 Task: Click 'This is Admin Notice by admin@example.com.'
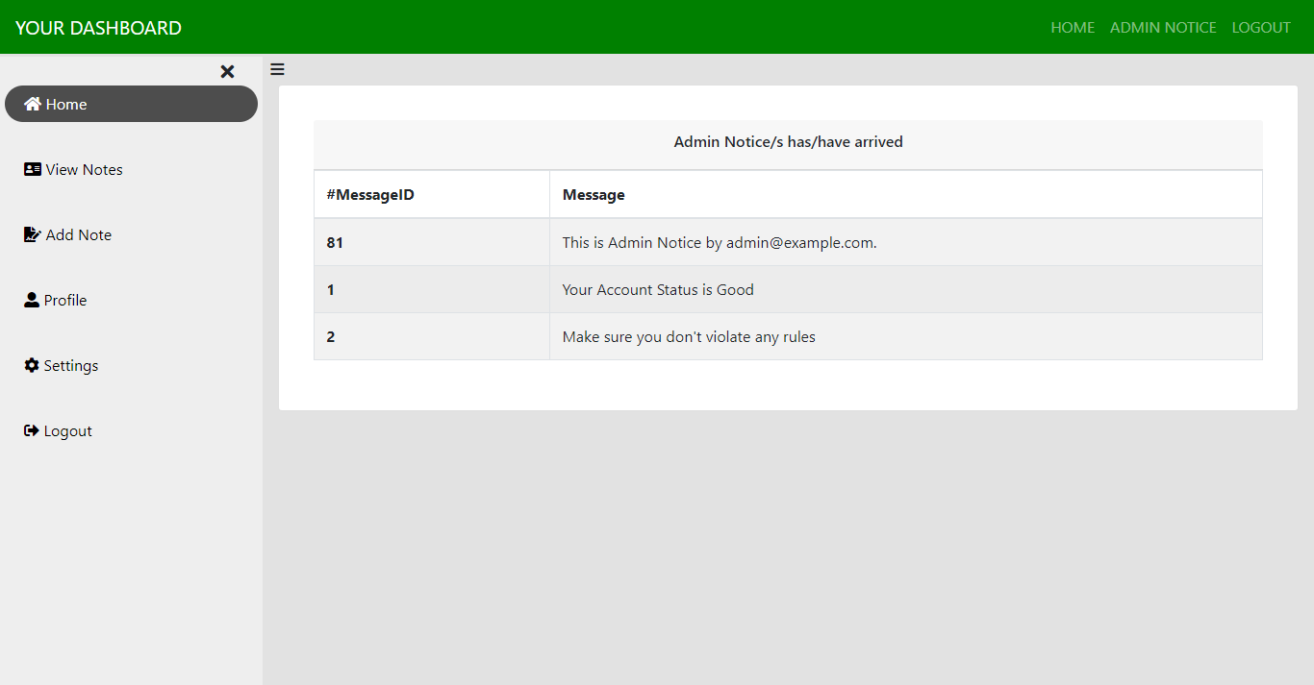[x=720, y=242]
